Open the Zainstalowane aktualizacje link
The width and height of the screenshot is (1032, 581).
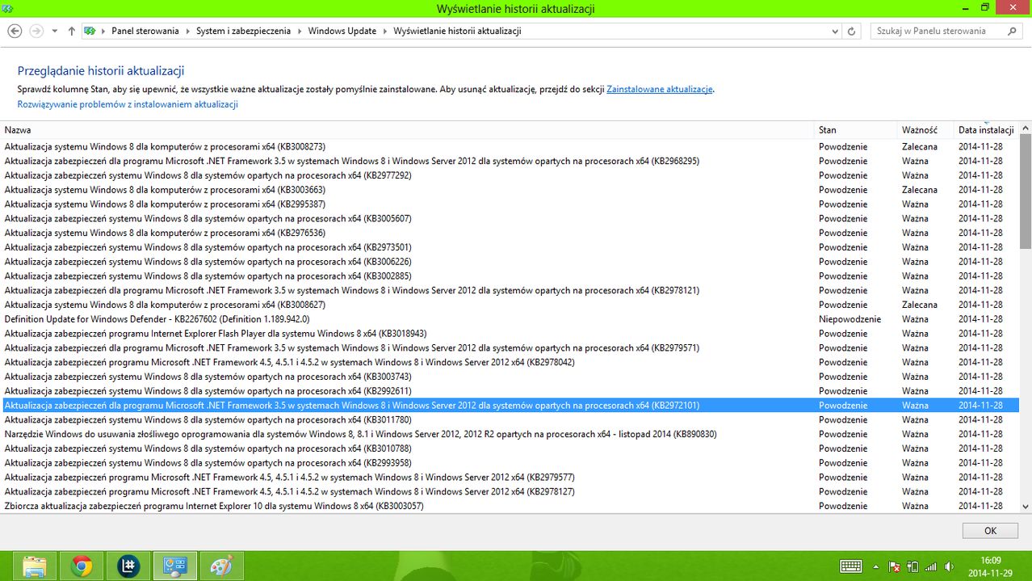[x=660, y=90]
